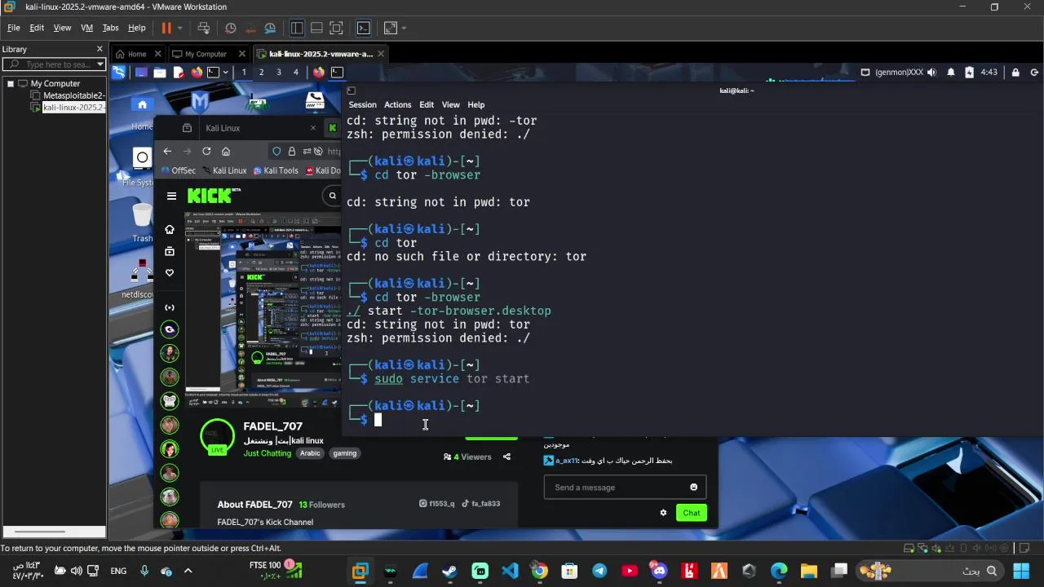Open the VMware VM menu
1044x587 pixels.
click(86, 28)
